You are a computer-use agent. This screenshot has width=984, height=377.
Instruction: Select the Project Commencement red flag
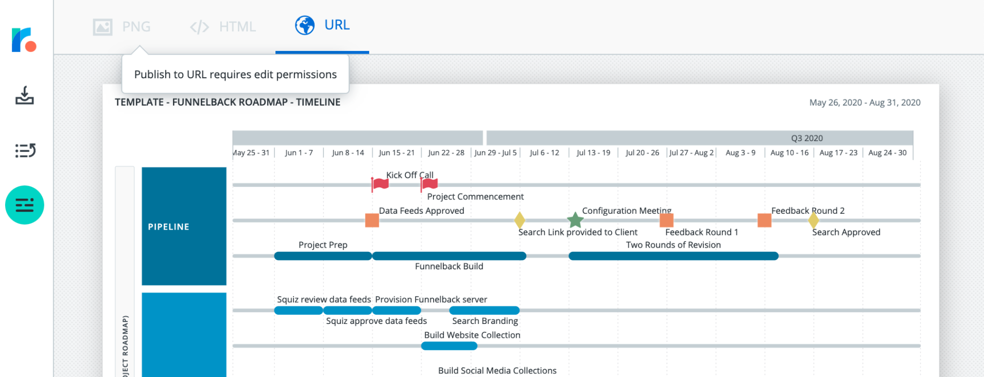point(429,184)
